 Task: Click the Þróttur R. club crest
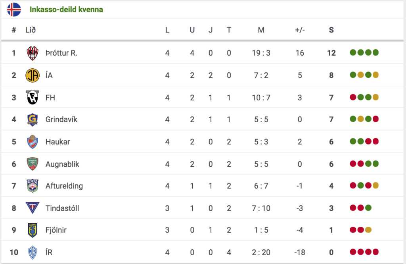click(x=33, y=53)
